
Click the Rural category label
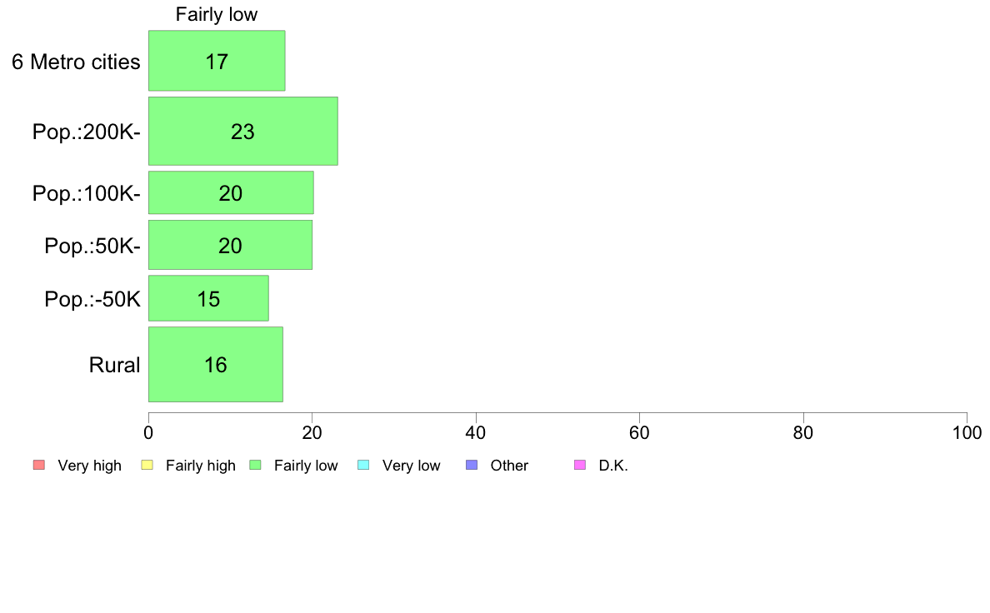114,365
